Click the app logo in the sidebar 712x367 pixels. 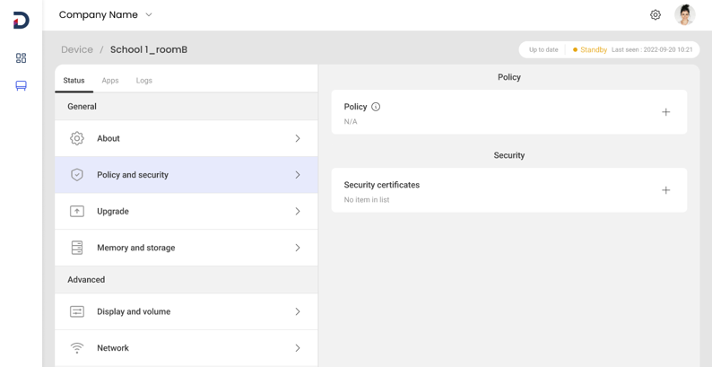point(22,20)
